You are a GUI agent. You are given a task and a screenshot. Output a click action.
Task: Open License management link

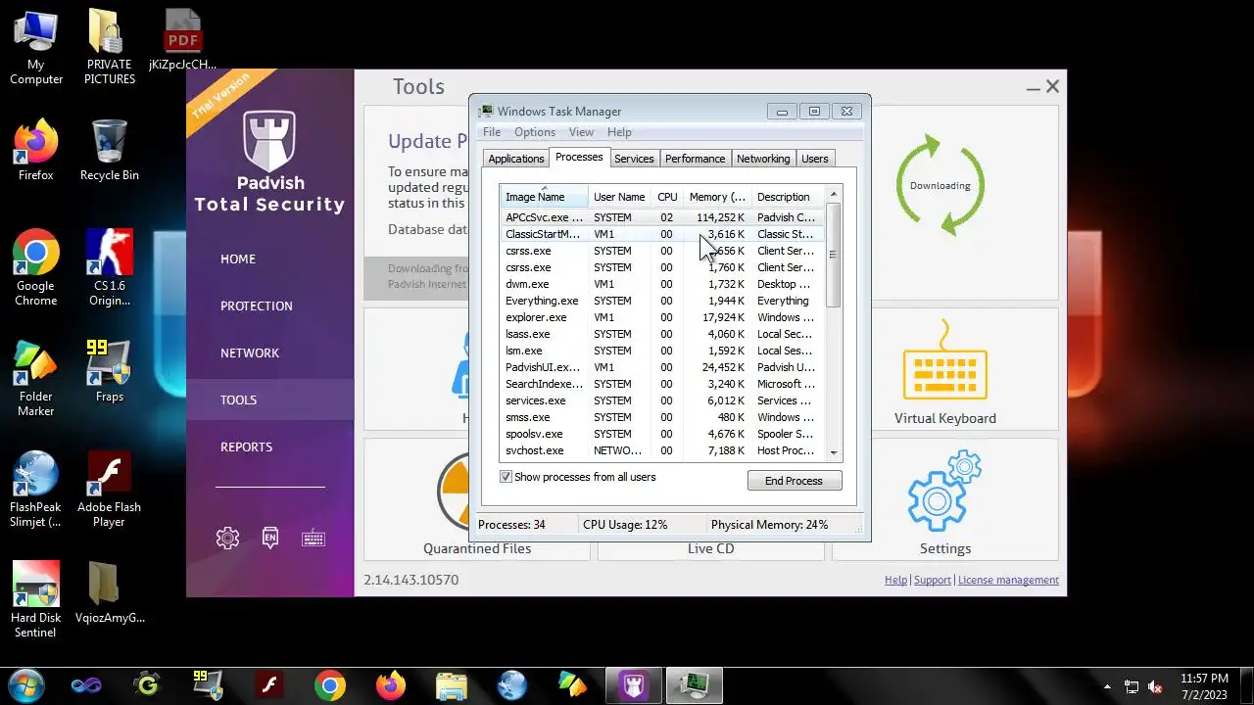[1008, 580]
